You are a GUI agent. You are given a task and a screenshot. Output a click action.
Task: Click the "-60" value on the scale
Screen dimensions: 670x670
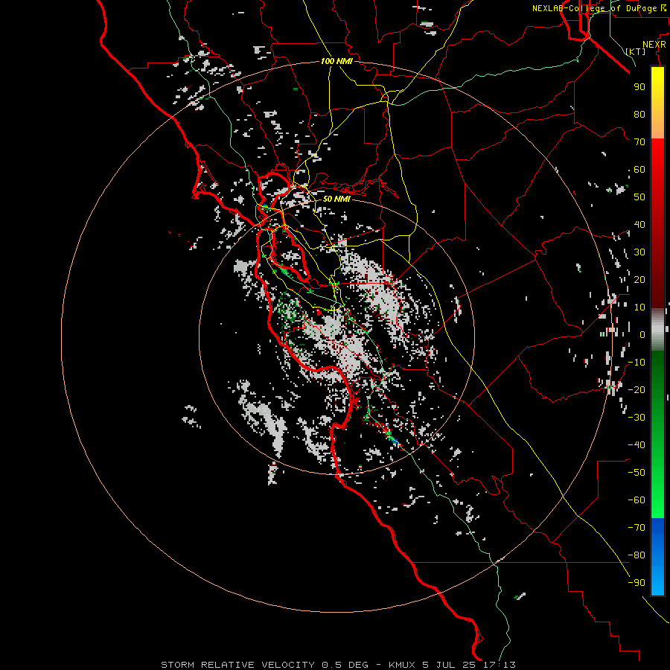[636, 500]
